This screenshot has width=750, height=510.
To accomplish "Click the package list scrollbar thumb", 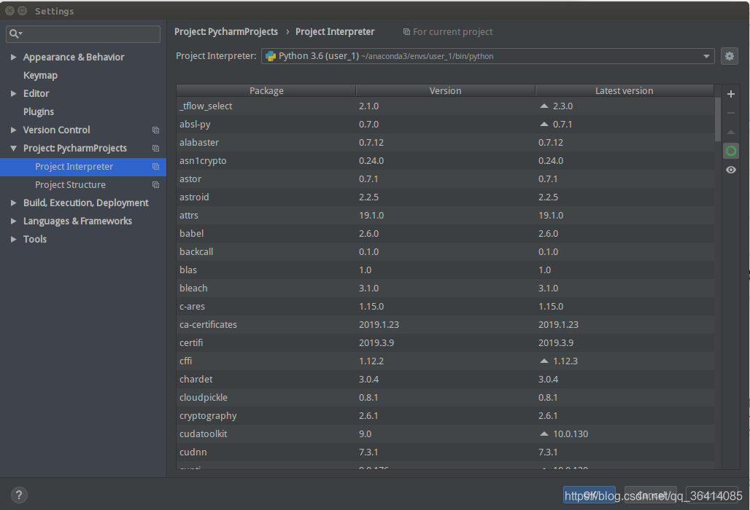I will tap(717, 119).
